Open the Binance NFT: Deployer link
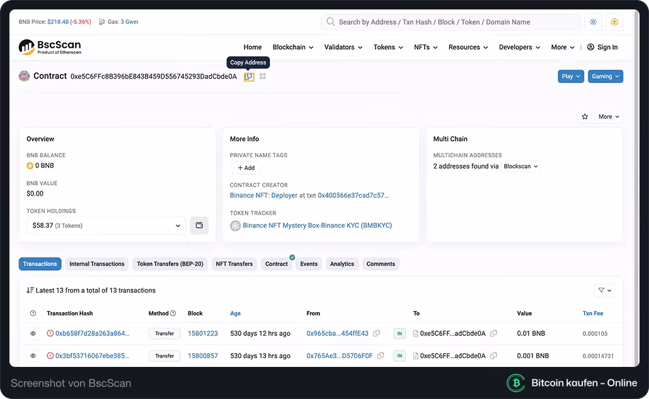 pos(263,195)
